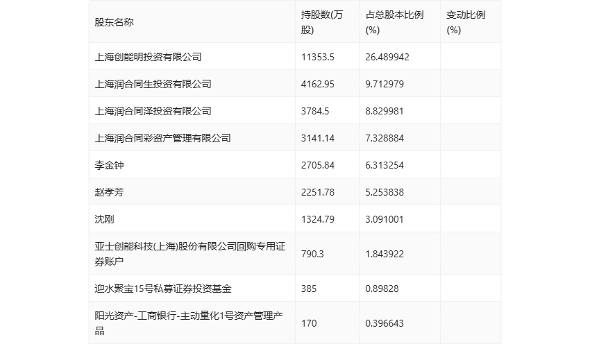Click percentage value 1.843922
The width and height of the screenshot is (590, 344).
pyautogui.click(x=385, y=254)
